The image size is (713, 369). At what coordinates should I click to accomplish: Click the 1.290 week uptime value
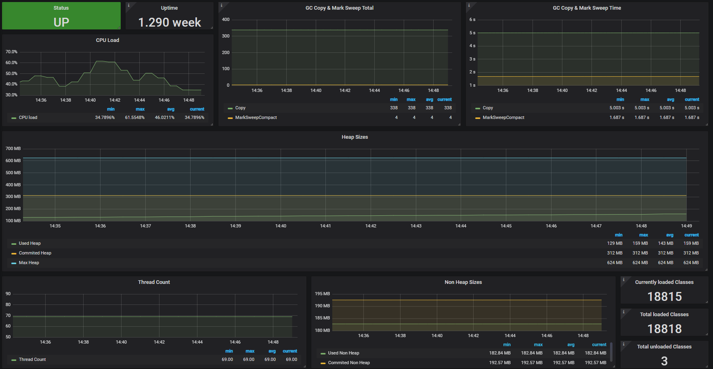click(170, 22)
